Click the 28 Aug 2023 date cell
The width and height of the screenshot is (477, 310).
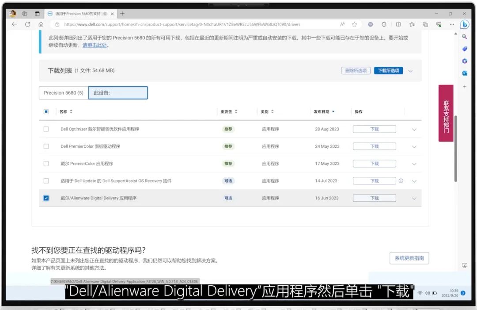[327, 129]
